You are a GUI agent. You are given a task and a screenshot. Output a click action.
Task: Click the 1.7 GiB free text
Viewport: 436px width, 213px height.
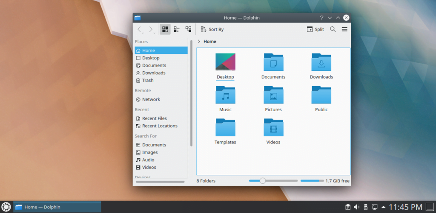[x=338, y=181]
